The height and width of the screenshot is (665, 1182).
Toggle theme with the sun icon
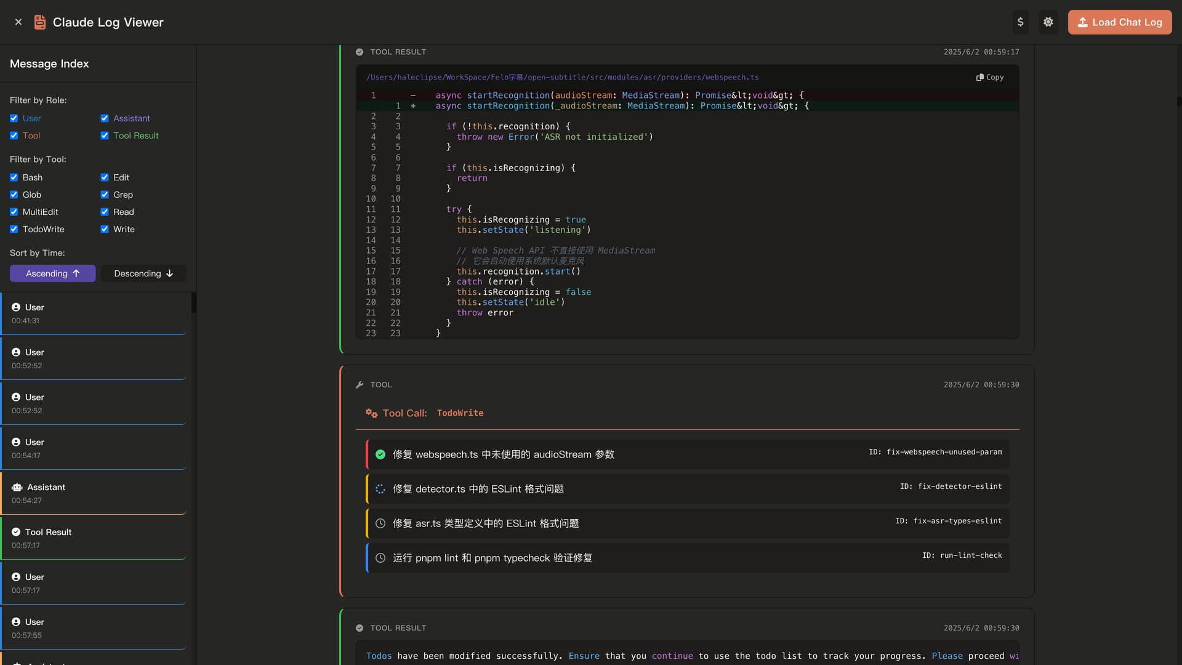1048,22
